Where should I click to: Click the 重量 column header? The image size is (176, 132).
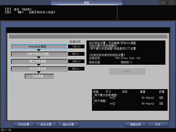[143, 92]
